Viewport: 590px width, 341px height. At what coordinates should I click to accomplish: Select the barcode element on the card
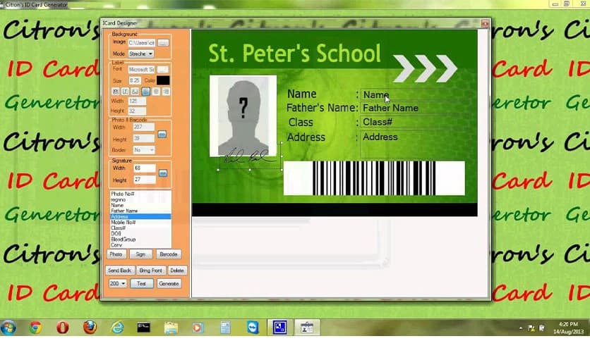374,178
